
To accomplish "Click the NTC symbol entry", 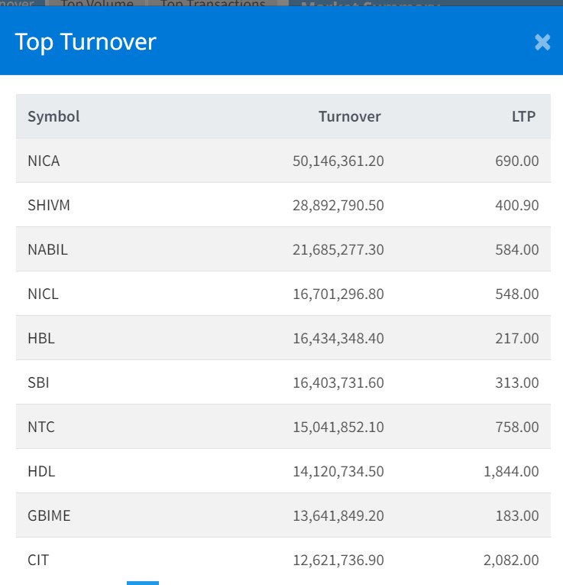I will pos(41,427).
